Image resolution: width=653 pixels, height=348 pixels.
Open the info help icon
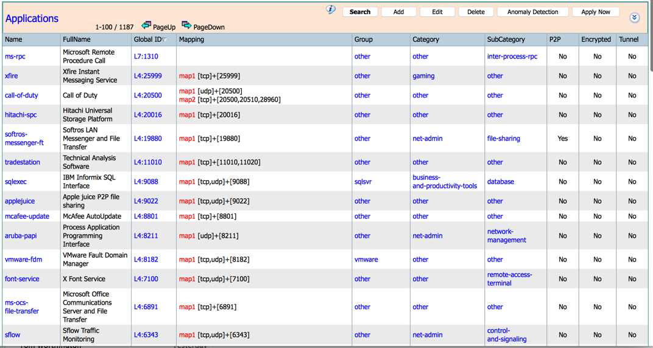(331, 10)
